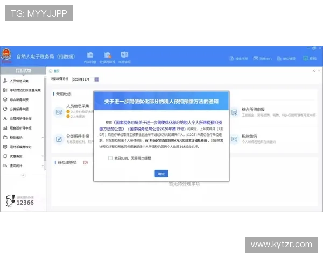
Task: Open the 税款所属月份 calendar dropdown button
Action: [x=96, y=80]
